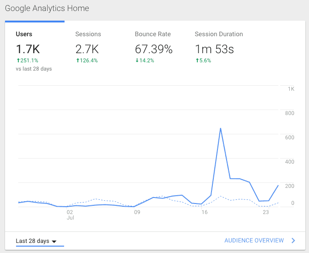309x253 pixels.
Task: Click the Google Analytics Home heading
Action: point(47,8)
